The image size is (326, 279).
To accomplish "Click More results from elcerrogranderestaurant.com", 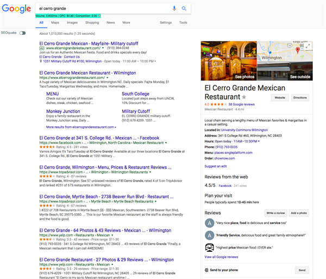I will click(81, 127).
